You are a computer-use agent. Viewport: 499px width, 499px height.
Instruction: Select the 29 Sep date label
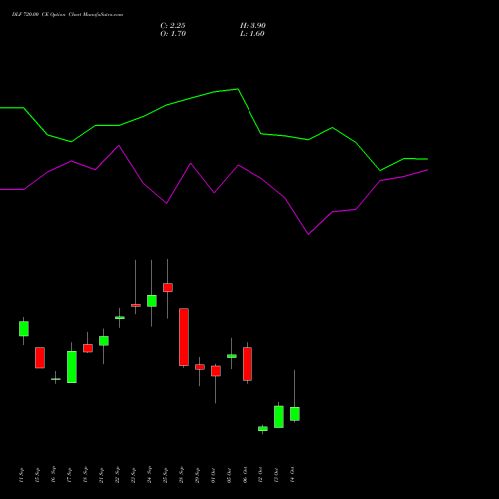[197, 475]
